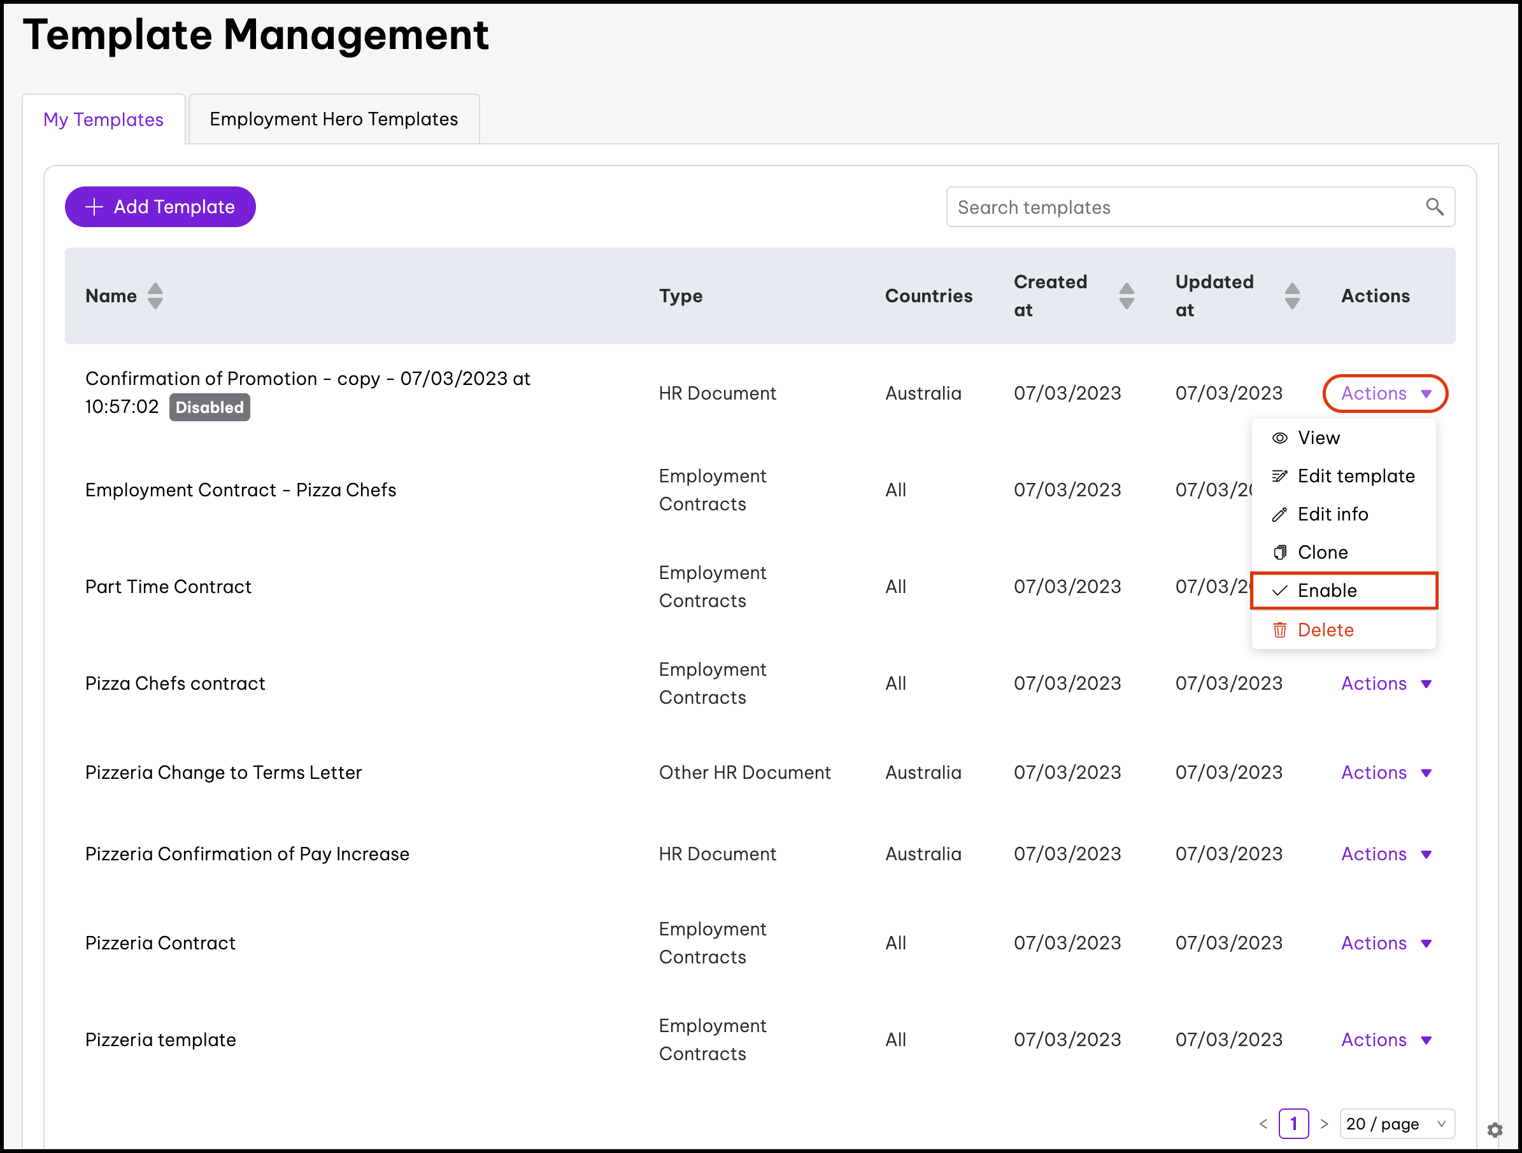Click the Clone copy icon
Viewport: 1522px width, 1153px height.
1279,552
